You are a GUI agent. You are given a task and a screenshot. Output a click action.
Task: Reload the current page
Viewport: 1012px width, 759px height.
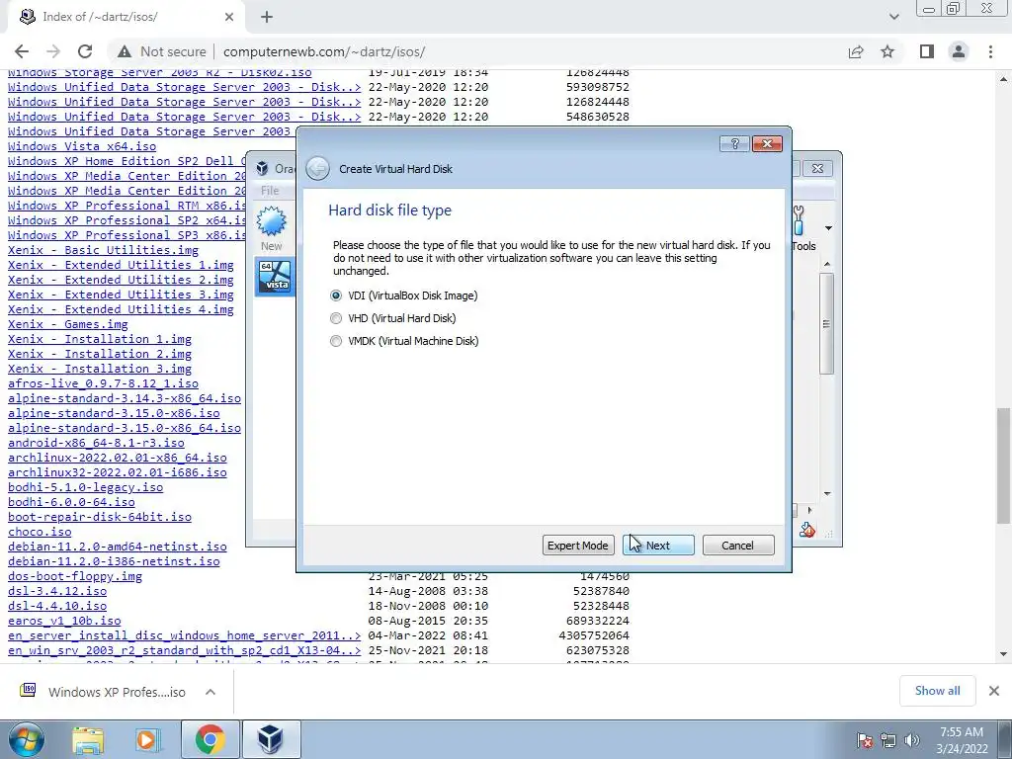[x=85, y=51]
